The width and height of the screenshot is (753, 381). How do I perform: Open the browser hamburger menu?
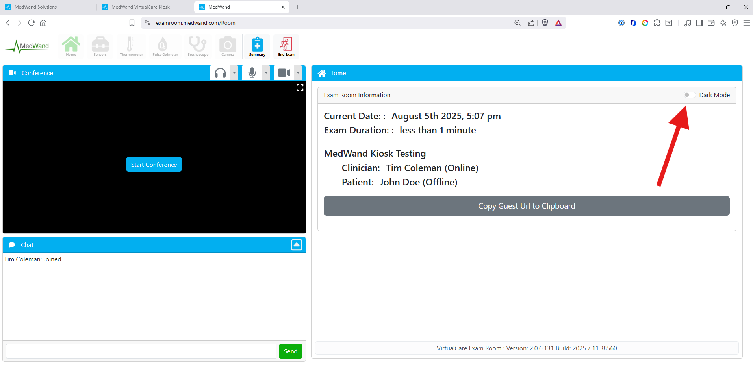[747, 23]
